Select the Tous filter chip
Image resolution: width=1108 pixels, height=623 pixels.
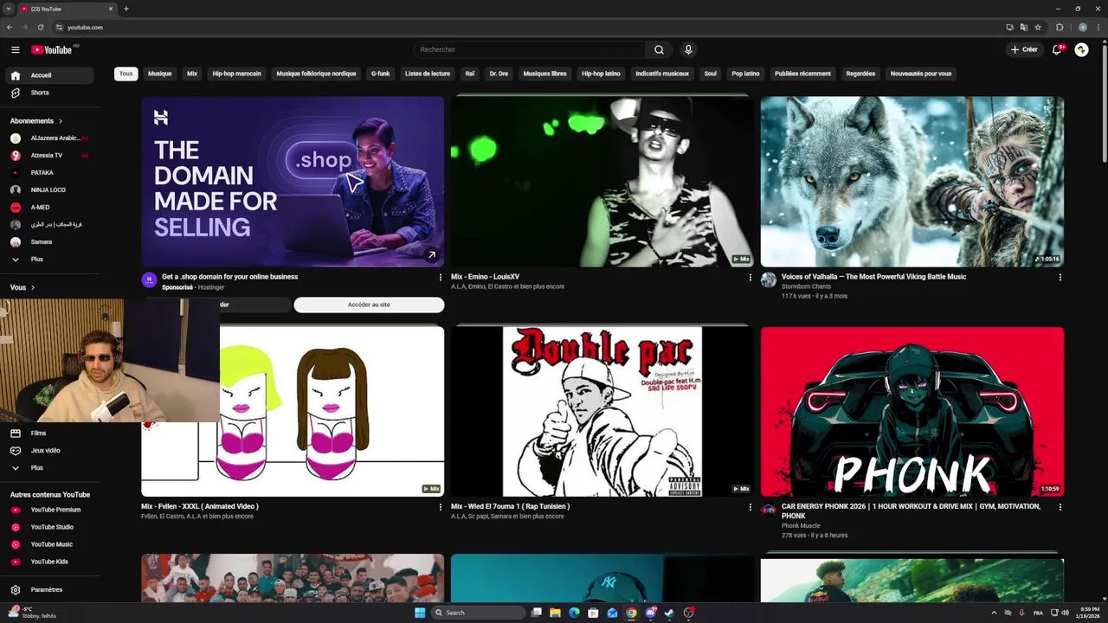coord(126,74)
